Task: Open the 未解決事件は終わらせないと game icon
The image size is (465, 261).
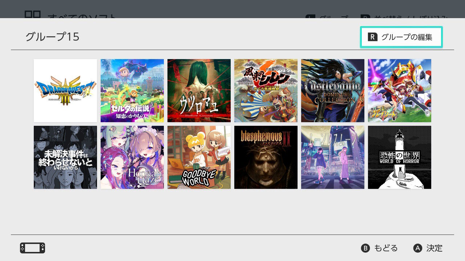Action: (65, 157)
